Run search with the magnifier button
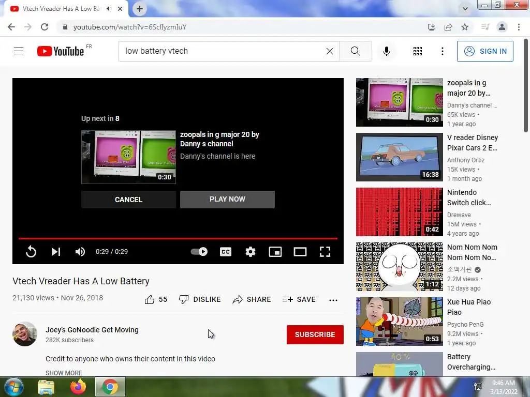The height and width of the screenshot is (397, 530). point(355,51)
